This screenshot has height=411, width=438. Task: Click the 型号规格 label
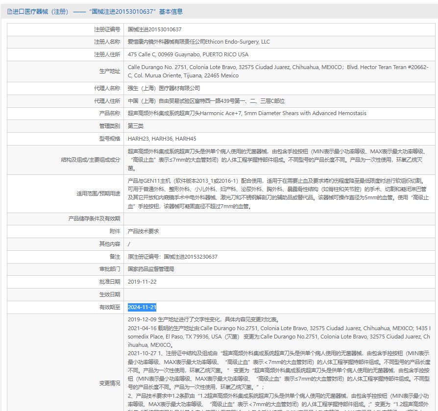click(x=110, y=139)
